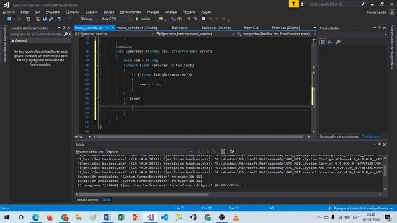The width and height of the screenshot is (397, 223).
Task: Click the Iniciar start debugging button
Action: 143,19
